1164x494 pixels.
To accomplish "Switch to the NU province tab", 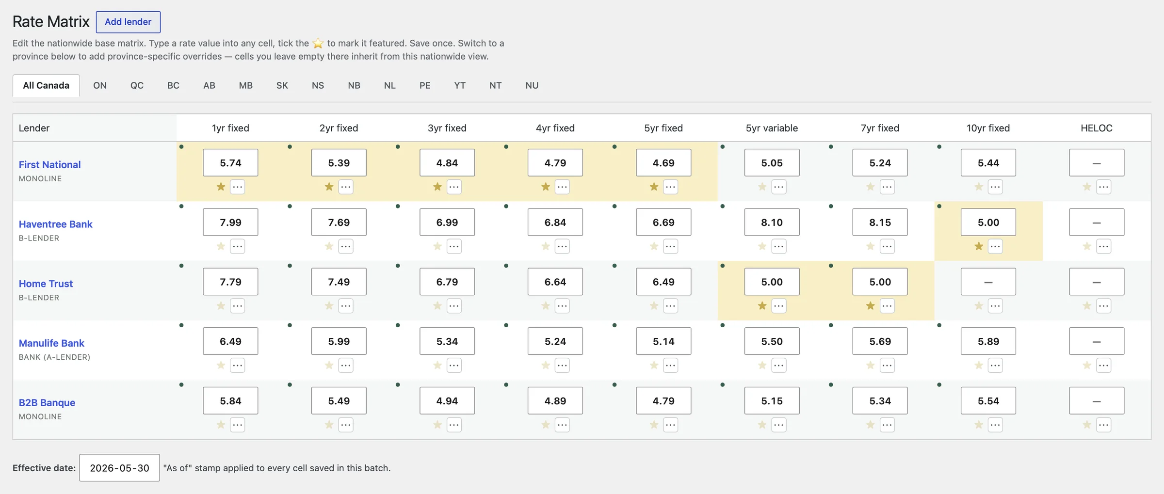I will coord(532,85).
